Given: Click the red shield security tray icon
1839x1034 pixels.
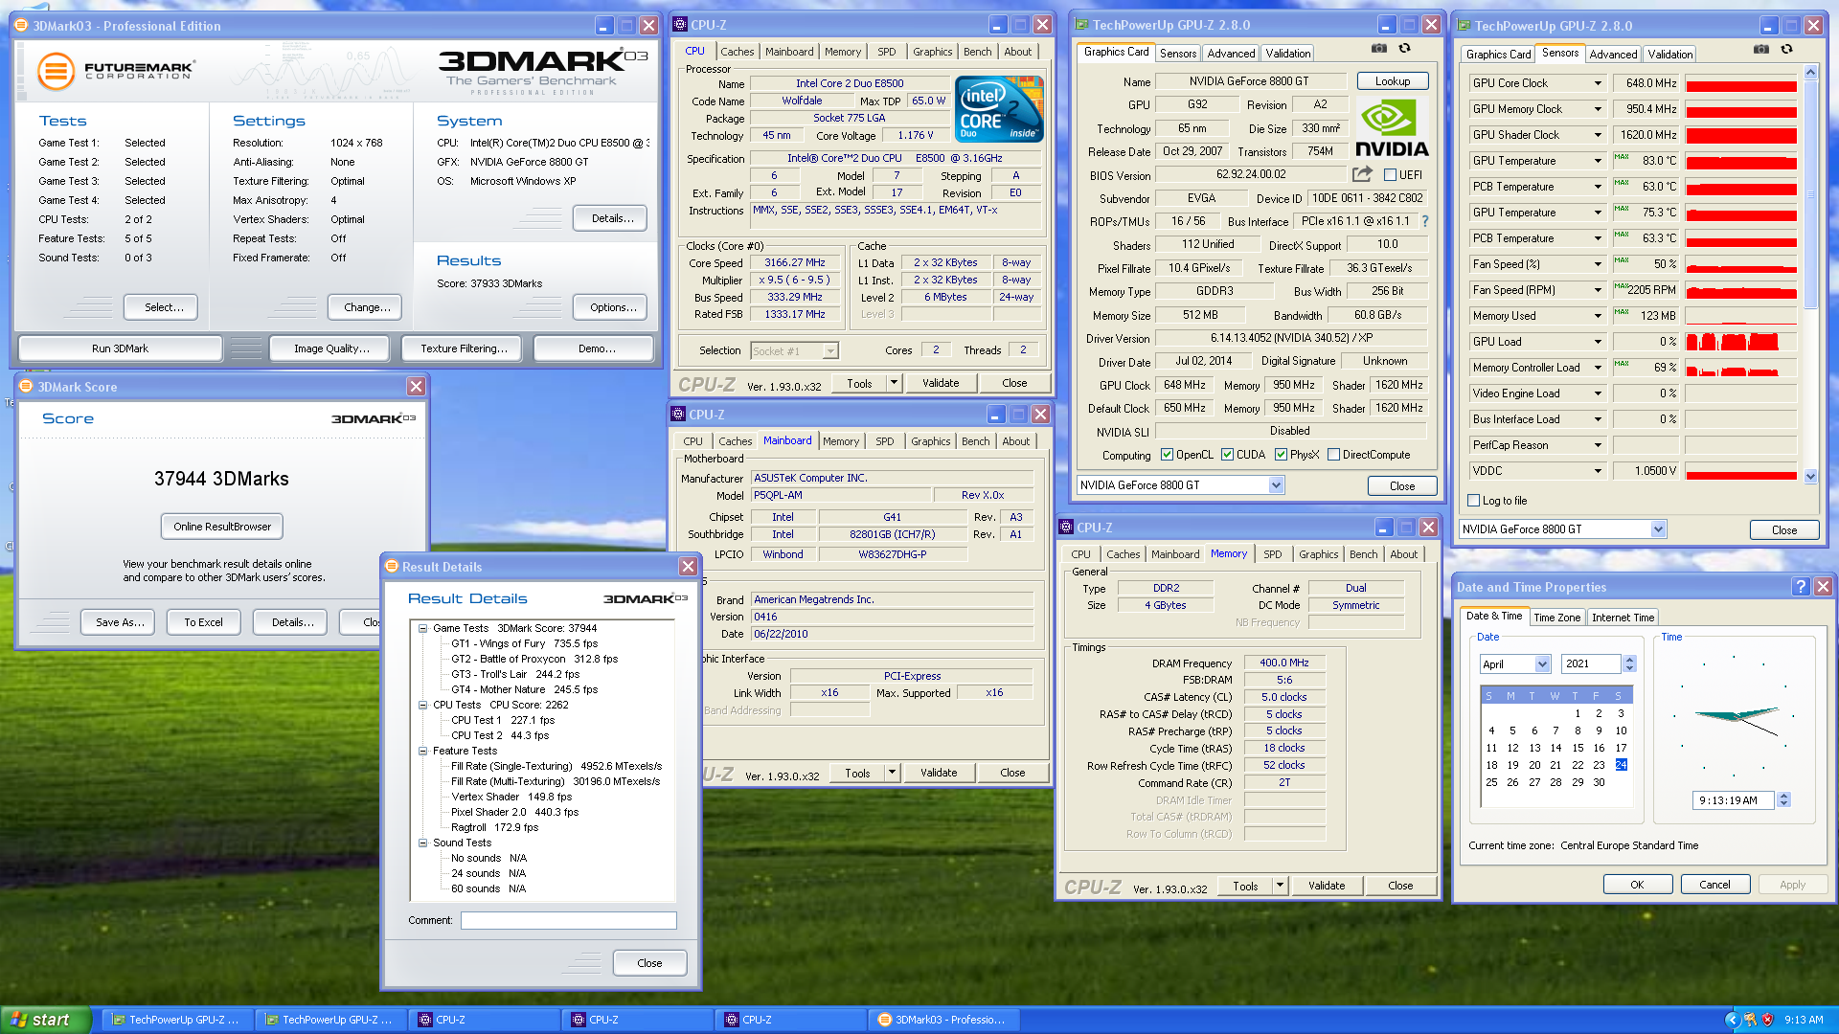Looking at the screenshot, I should [1767, 1020].
